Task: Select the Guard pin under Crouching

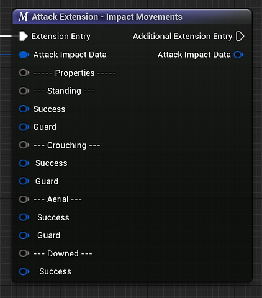Action: (x=24, y=181)
